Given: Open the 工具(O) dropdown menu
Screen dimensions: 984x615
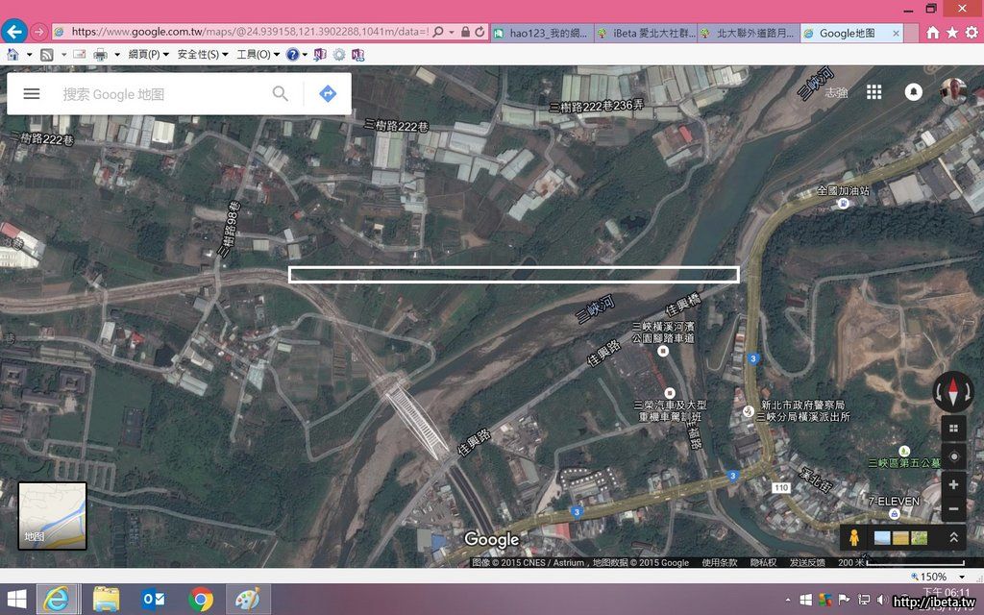Looking at the screenshot, I should point(258,55).
